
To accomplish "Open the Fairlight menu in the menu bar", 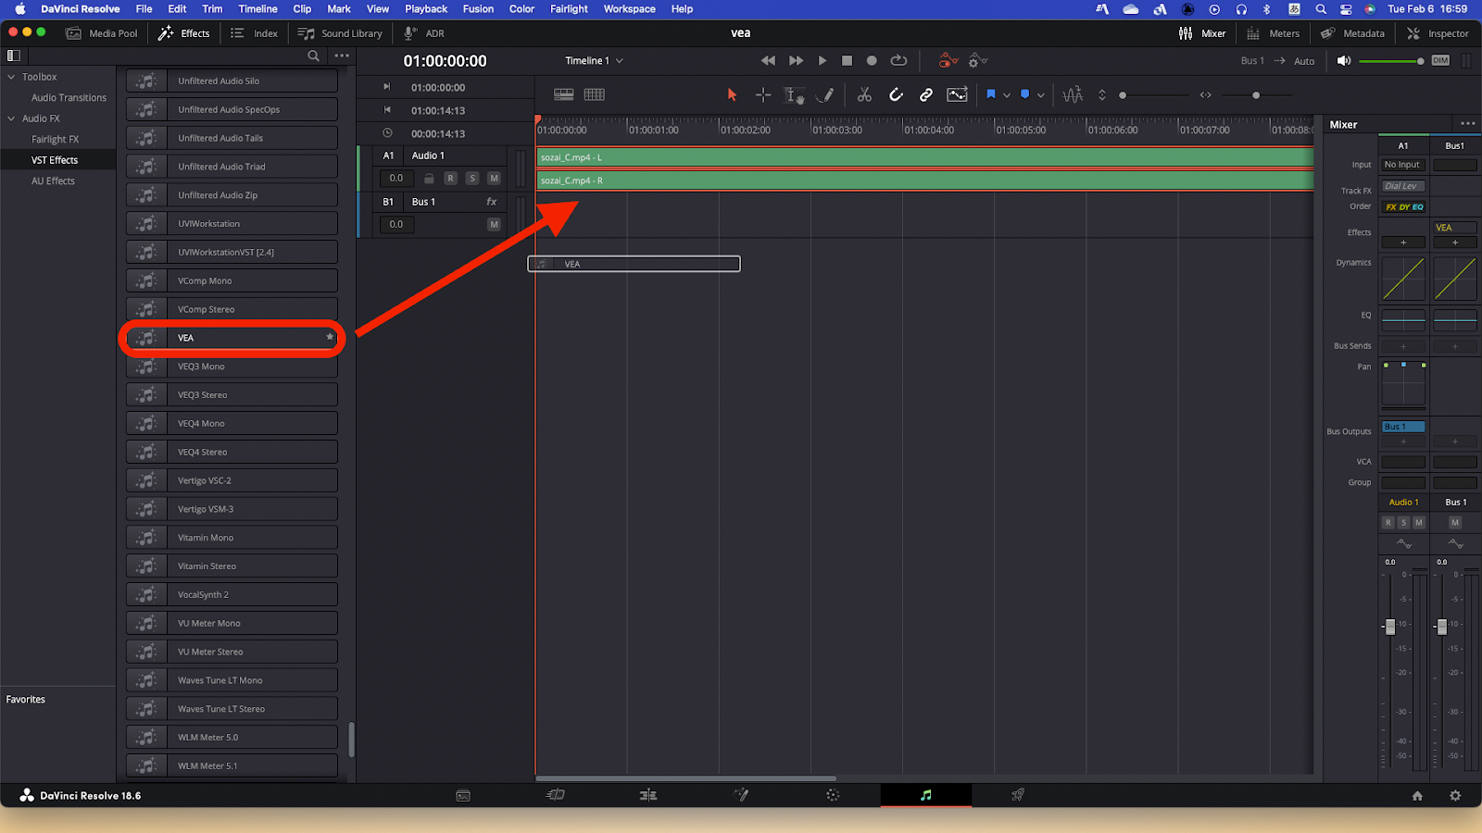I will (569, 9).
